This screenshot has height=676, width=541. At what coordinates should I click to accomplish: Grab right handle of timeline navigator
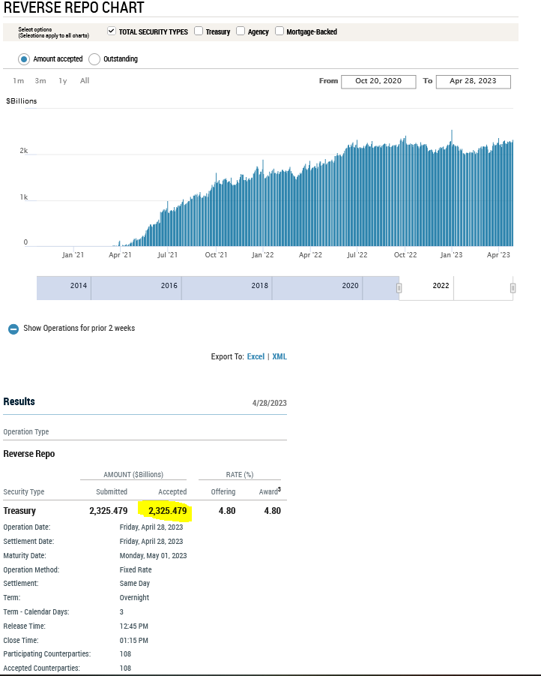(513, 288)
